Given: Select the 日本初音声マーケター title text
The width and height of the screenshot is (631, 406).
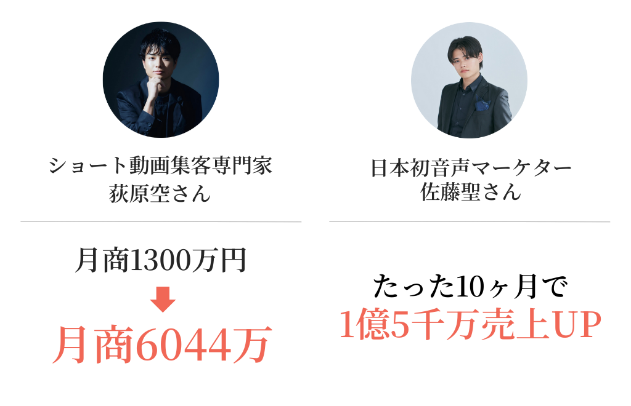Looking at the screenshot, I should (470, 168).
